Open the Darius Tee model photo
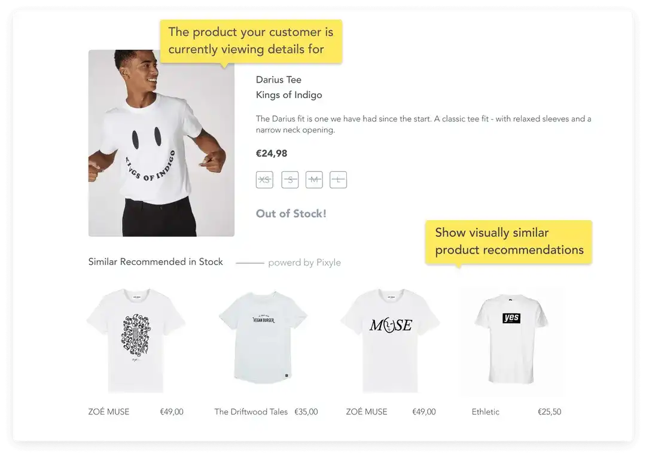The image size is (646, 457). 161,143
